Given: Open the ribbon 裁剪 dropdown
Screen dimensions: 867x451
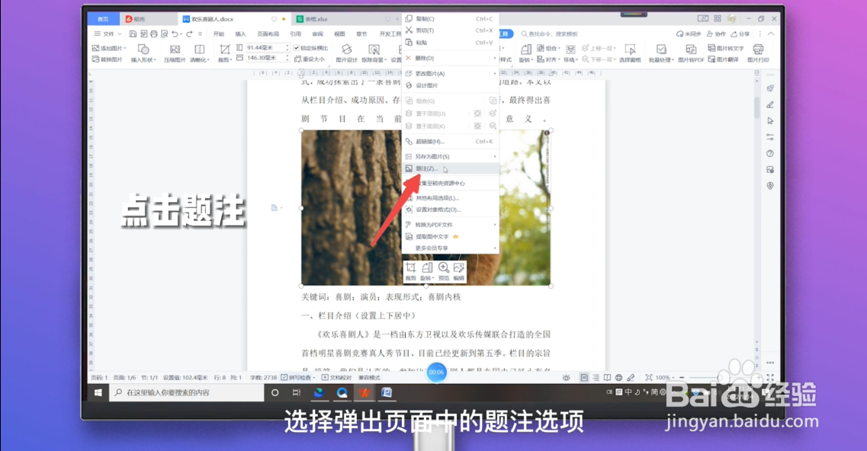Looking at the screenshot, I should click(x=224, y=53).
